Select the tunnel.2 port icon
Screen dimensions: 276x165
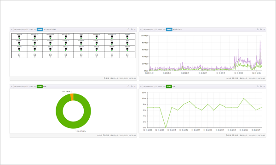(x=34, y=43)
